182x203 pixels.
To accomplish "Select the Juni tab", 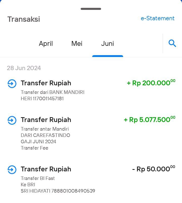I will tap(107, 43).
